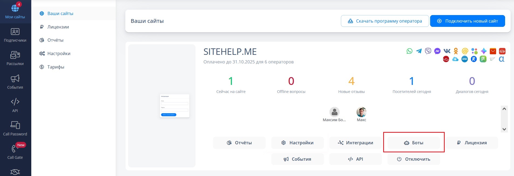
Task: Go to Call Gate section
Action: pos(15,152)
